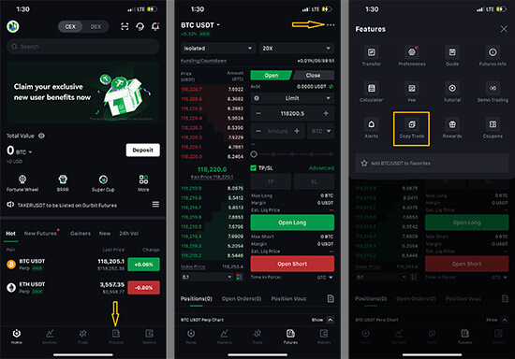Open the Rewards feature icon
Image resolution: width=515 pixels, height=359 pixels.
click(x=452, y=128)
